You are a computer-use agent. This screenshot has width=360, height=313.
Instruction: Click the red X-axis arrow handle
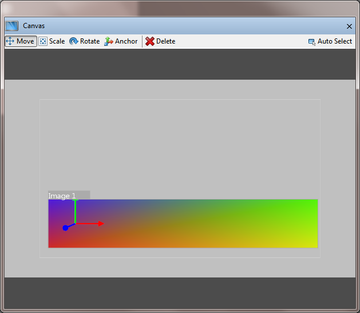pyautogui.click(x=101, y=224)
